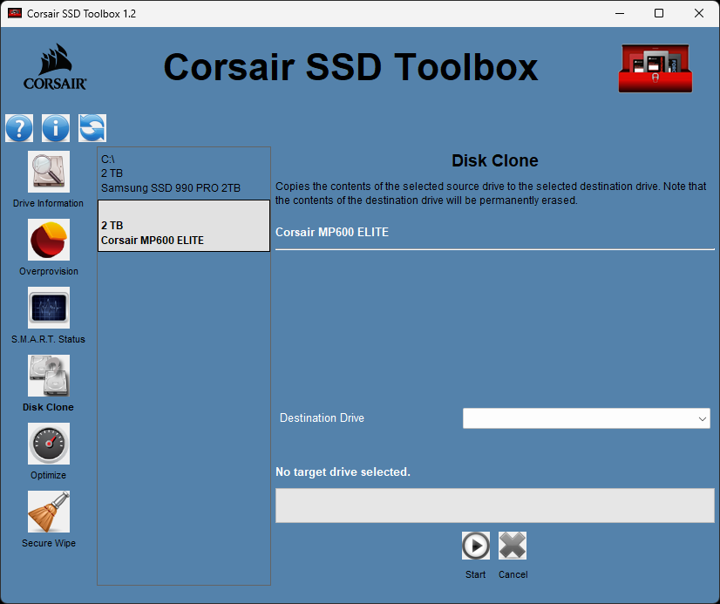
Task: Click the Help question mark icon
Action: click(19, 127)
